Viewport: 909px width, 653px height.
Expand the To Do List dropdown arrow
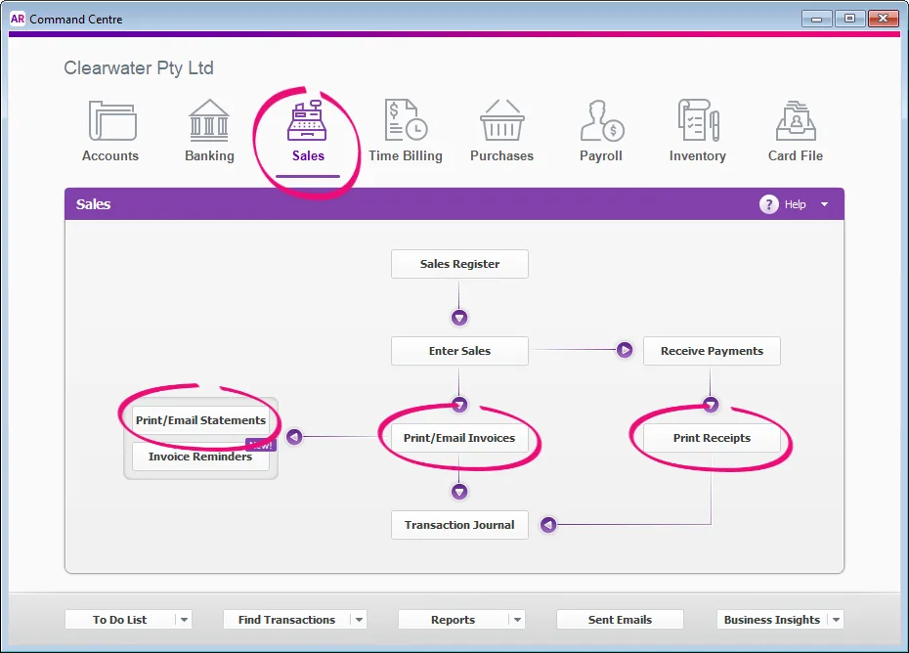coord(184,620)
